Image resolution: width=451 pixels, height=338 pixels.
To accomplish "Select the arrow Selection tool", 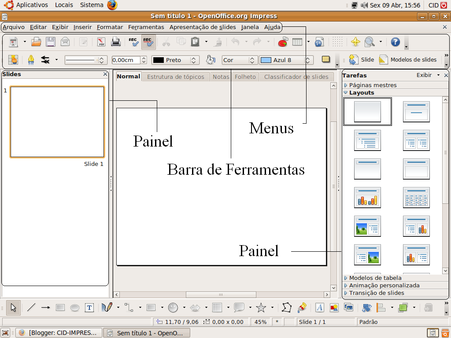I will 13,308.
